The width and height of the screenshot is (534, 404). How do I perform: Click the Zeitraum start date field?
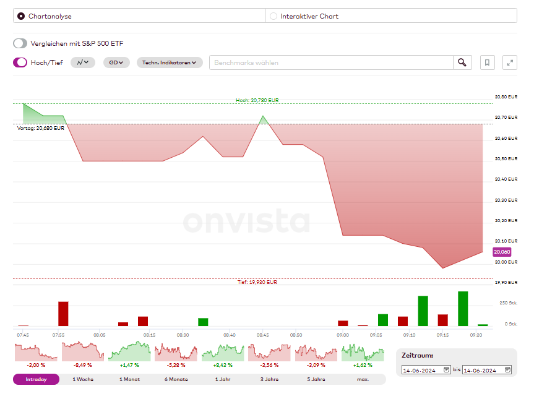click(423, 369)
